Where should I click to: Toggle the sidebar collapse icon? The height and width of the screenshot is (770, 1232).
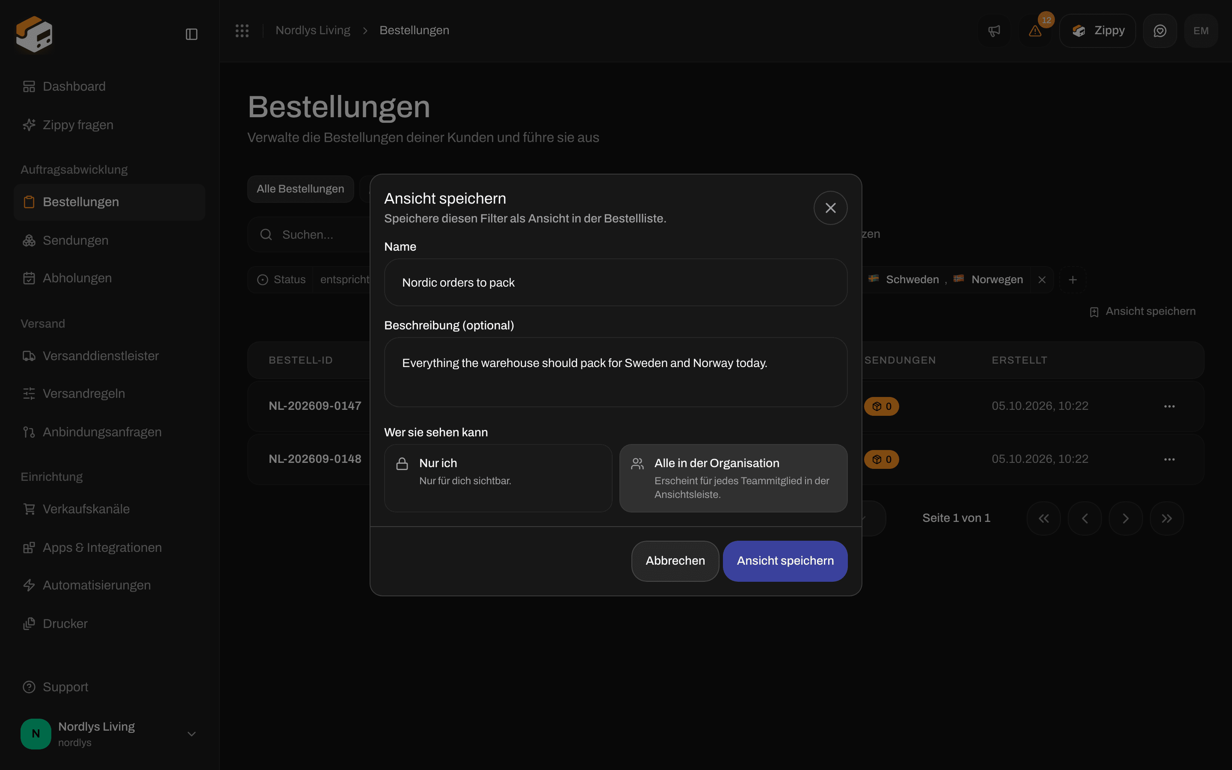191,34
